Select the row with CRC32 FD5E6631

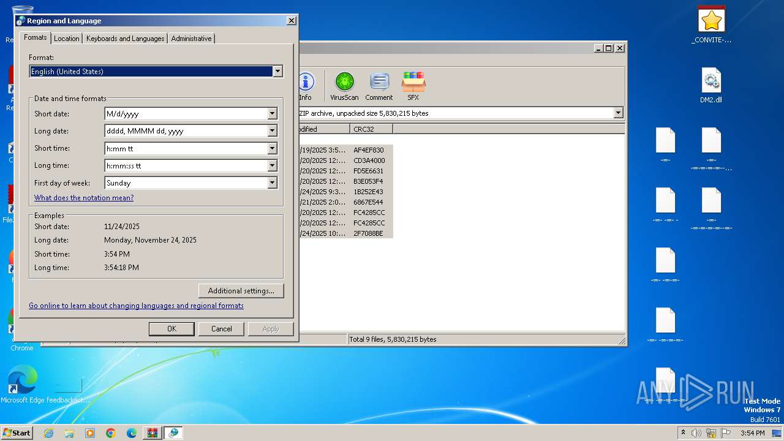345,171
